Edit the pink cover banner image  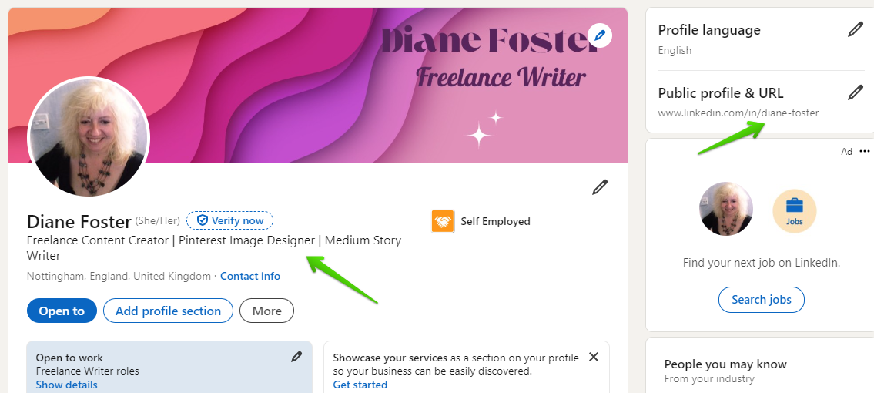point(599,35)
